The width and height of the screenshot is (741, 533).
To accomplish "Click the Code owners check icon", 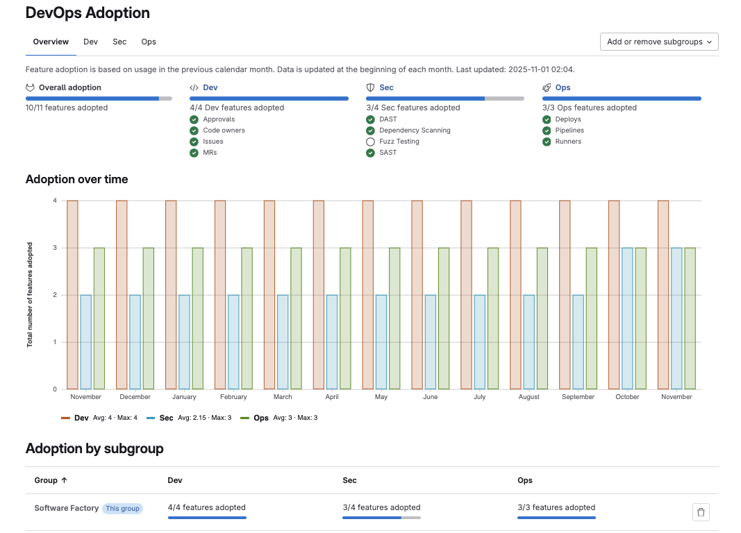I will click(x=194, y=130).
